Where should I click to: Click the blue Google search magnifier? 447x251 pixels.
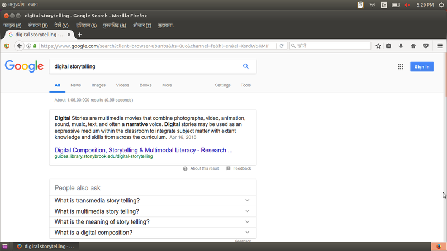246,66
